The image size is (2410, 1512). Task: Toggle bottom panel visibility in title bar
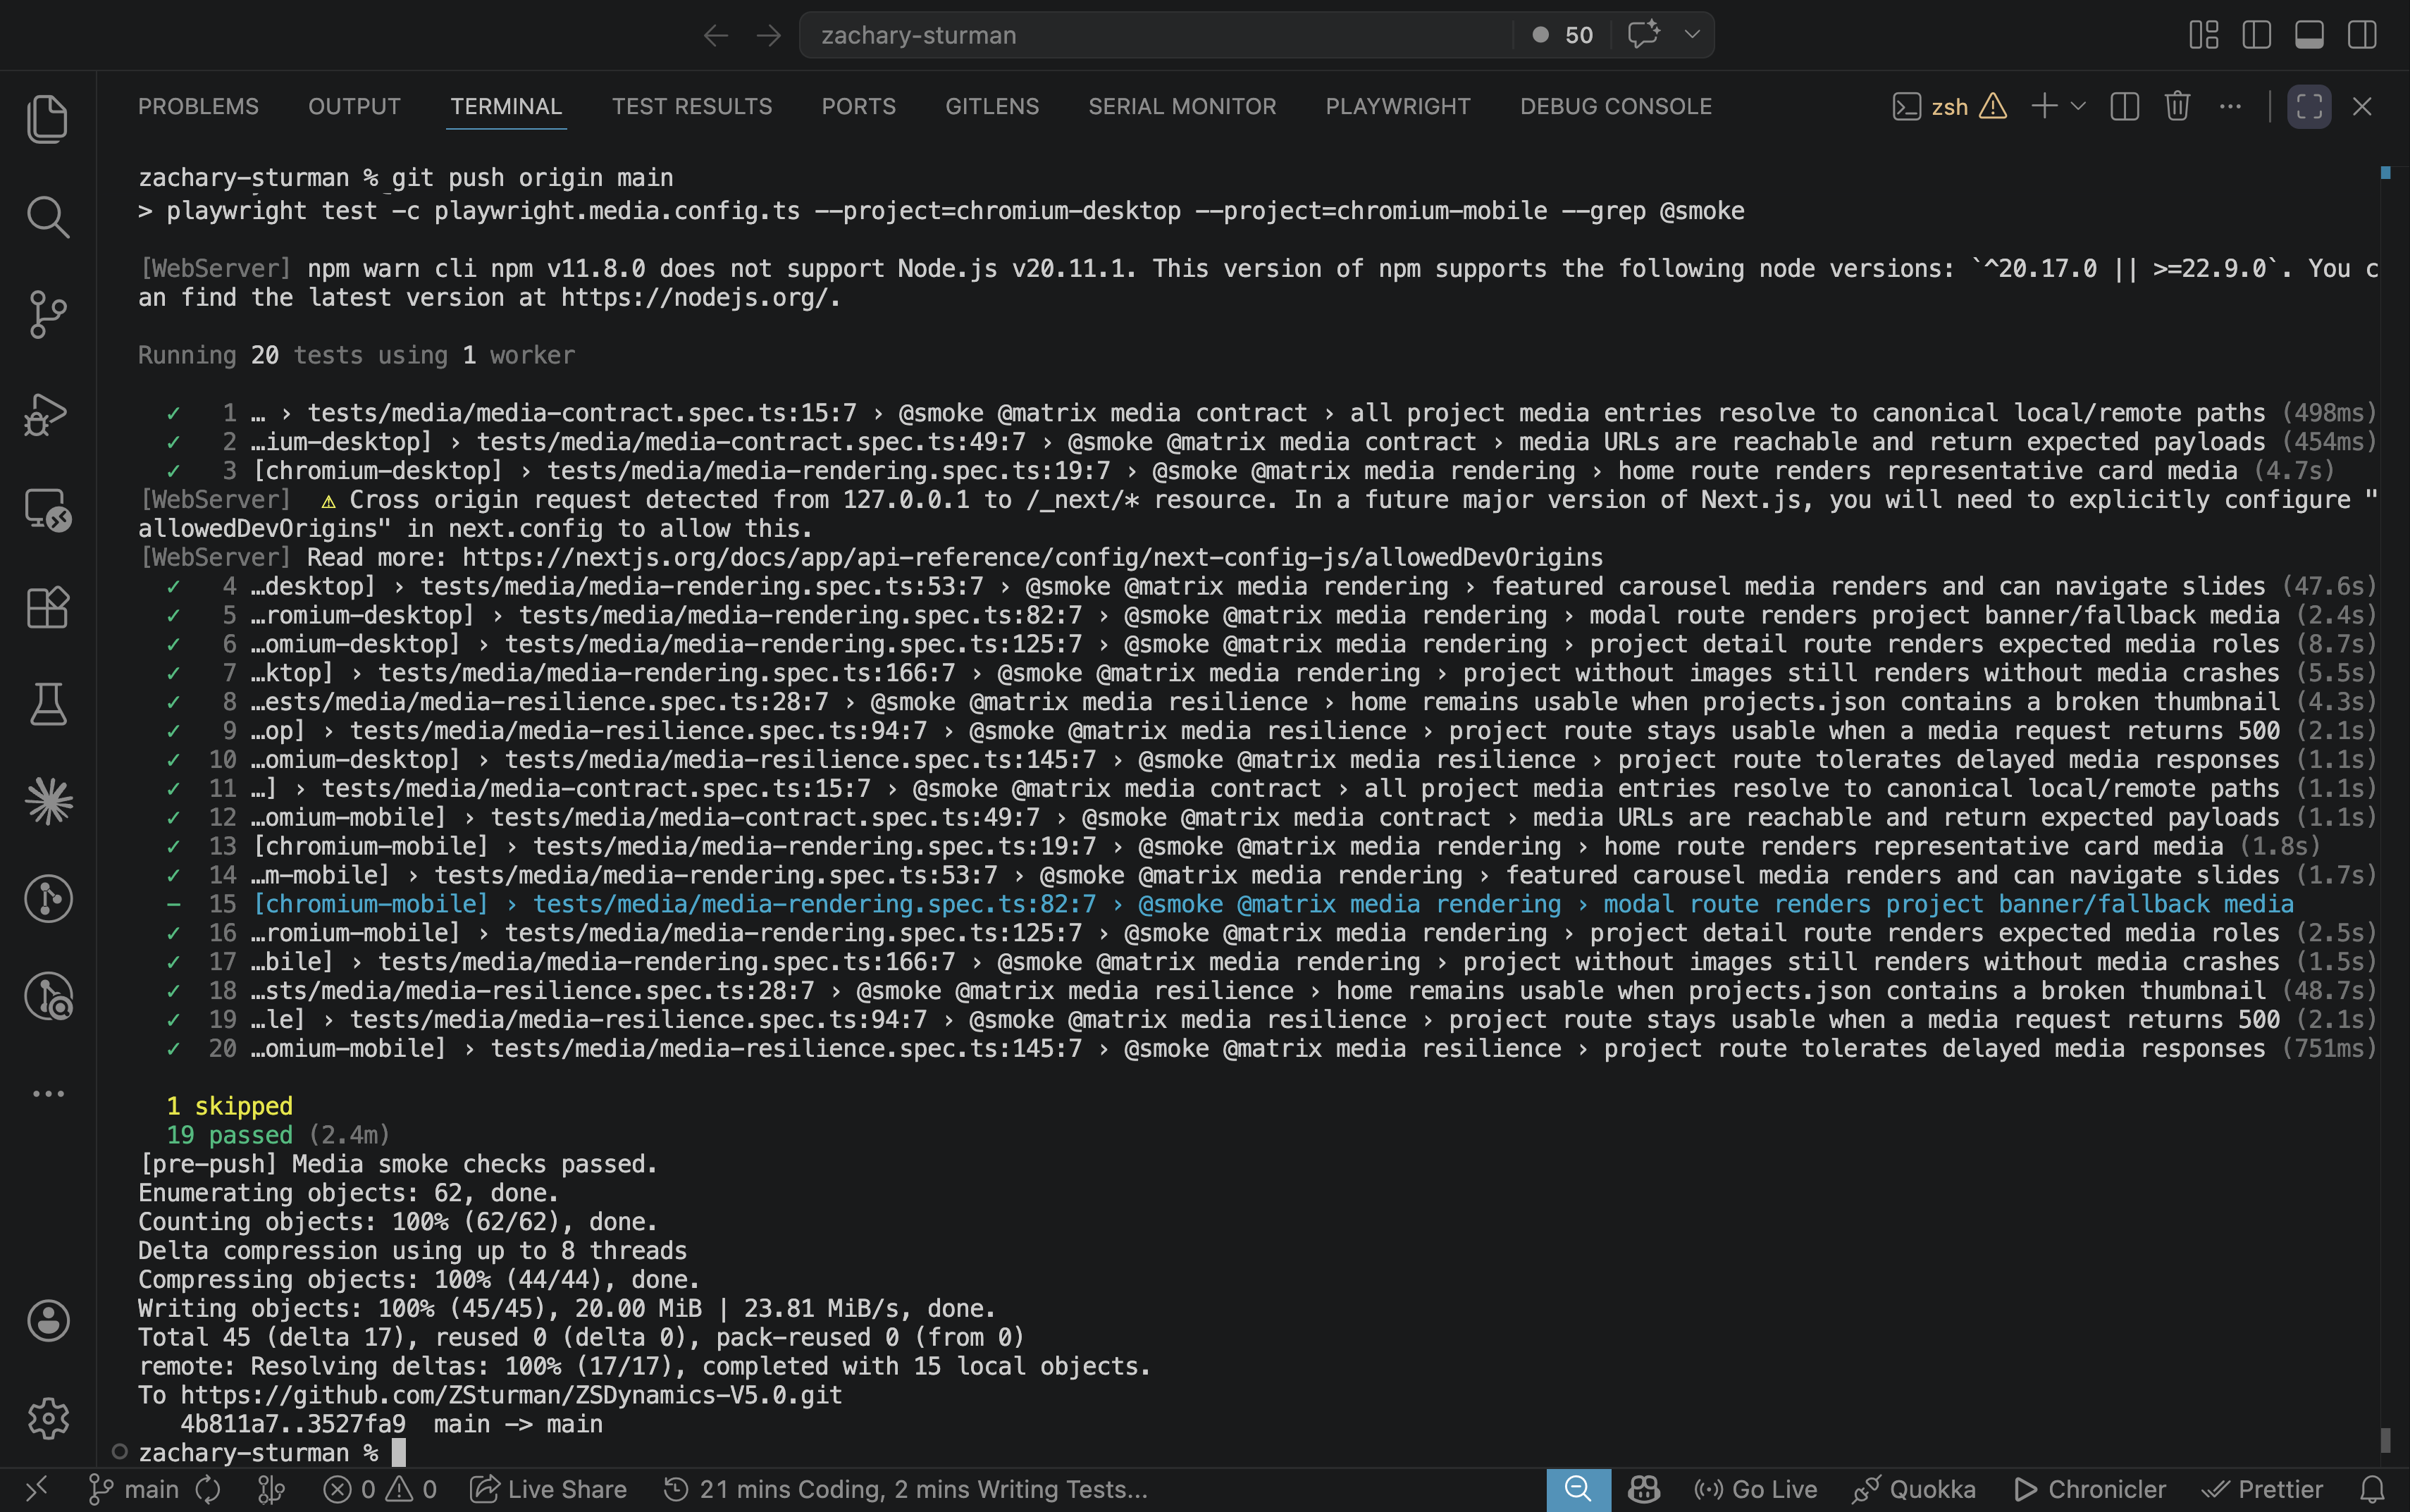(2309, 35)
